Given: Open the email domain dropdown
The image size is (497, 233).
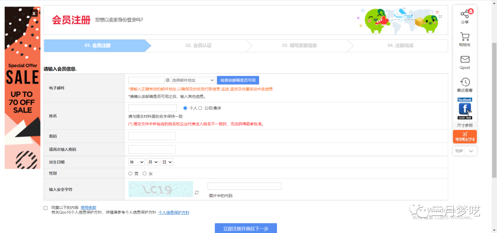Looking at the screenshot, I should point(193,80).
